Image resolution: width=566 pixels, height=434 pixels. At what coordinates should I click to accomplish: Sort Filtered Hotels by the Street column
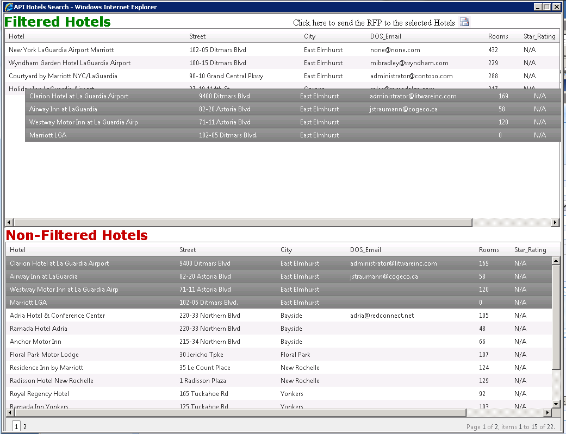(x=197, y=36)
